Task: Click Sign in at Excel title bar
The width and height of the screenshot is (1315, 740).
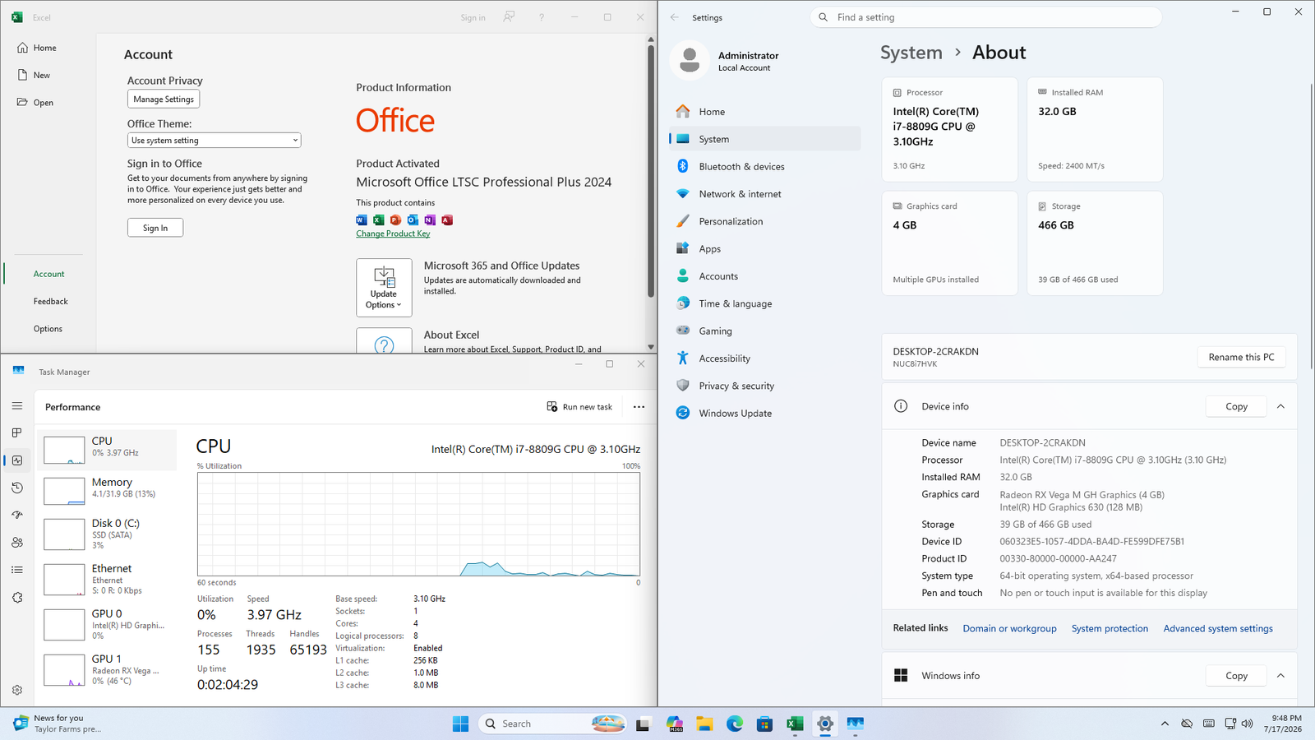Action: 473,17
